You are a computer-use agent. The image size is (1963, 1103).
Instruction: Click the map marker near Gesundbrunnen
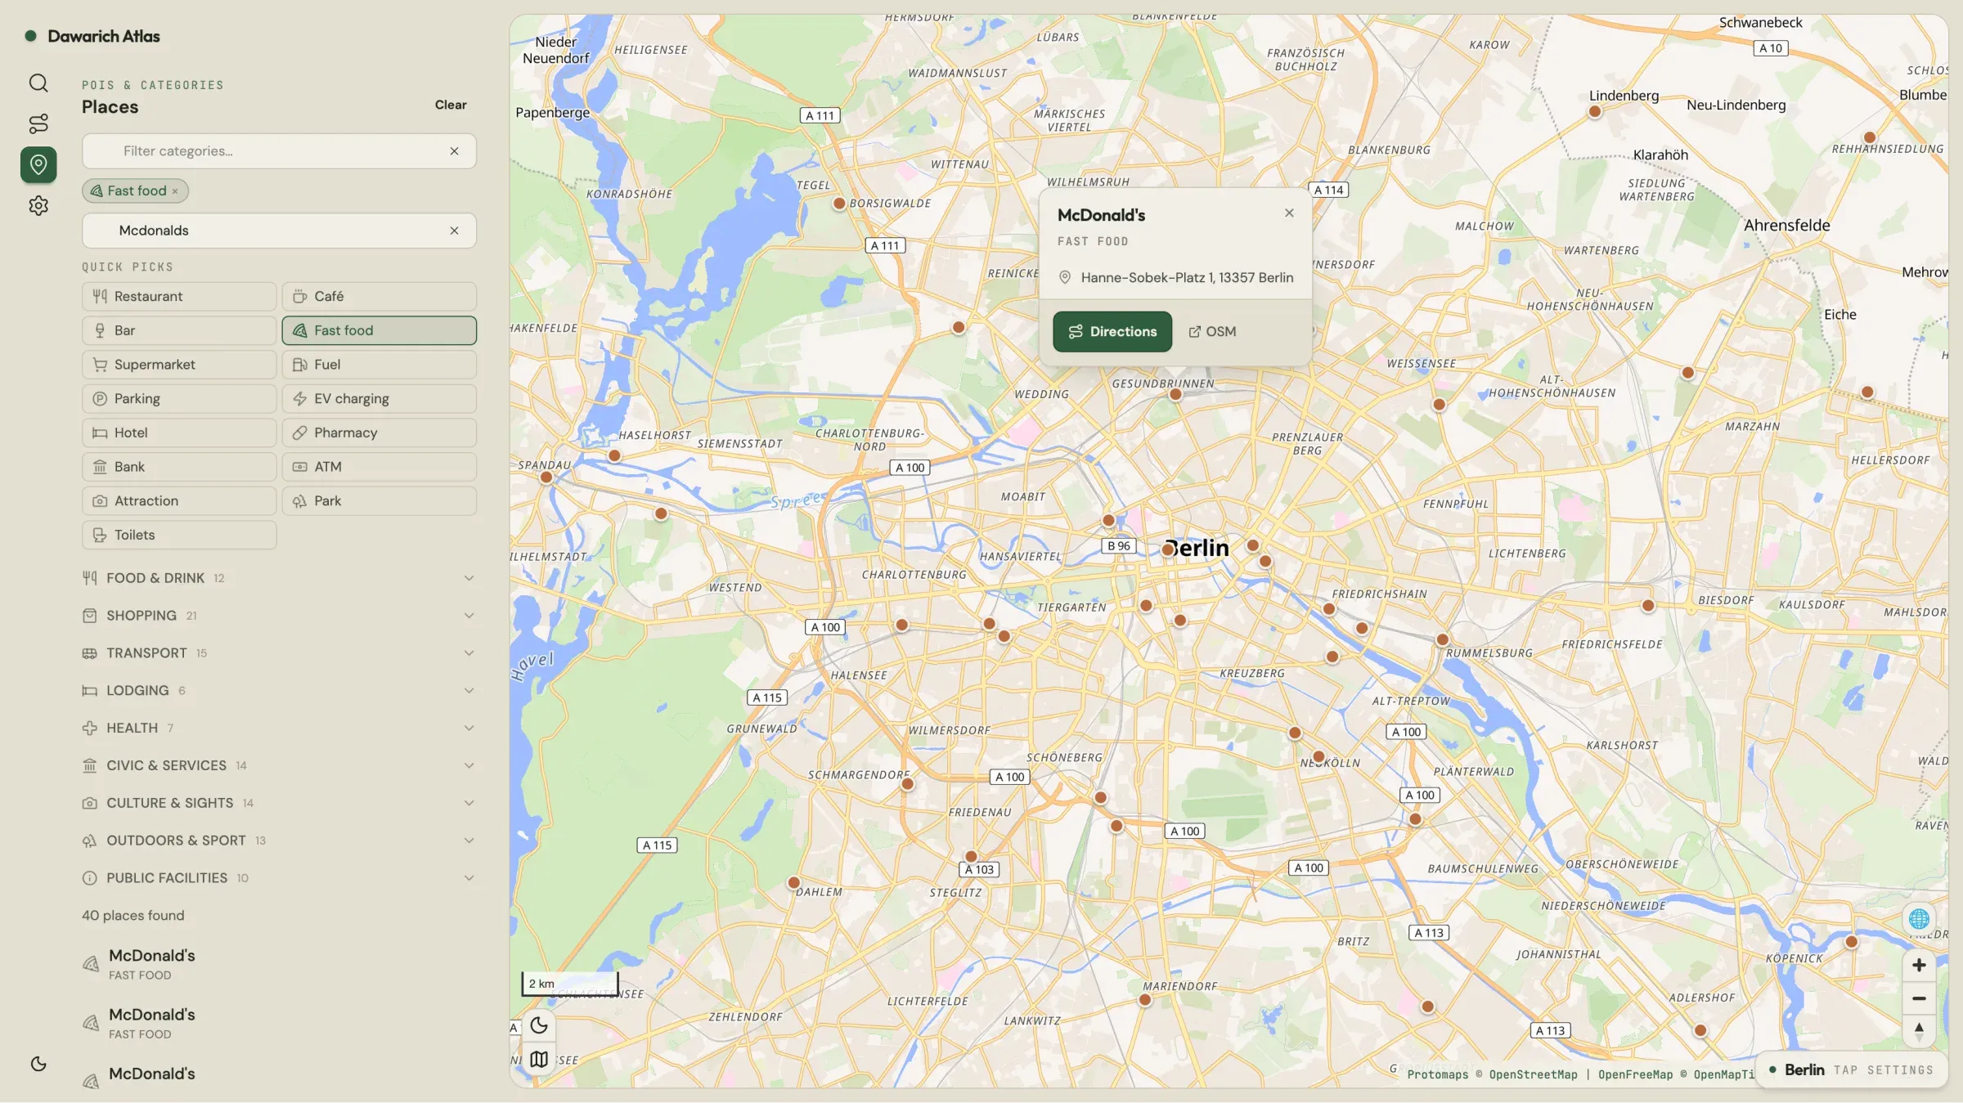[1175, 394]
